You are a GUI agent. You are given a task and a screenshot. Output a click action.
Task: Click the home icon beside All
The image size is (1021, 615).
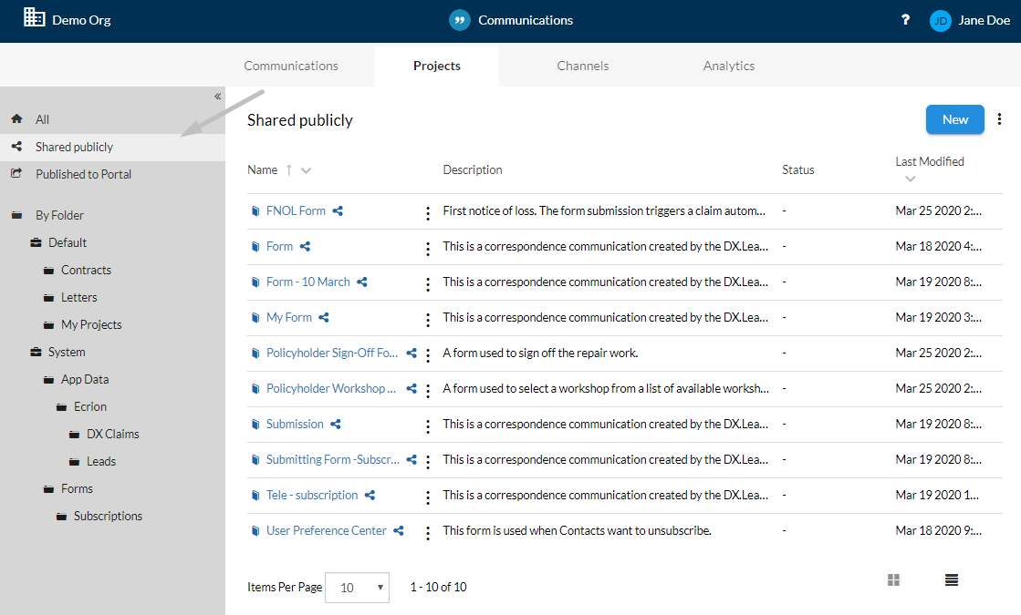(x=17, y=119)
